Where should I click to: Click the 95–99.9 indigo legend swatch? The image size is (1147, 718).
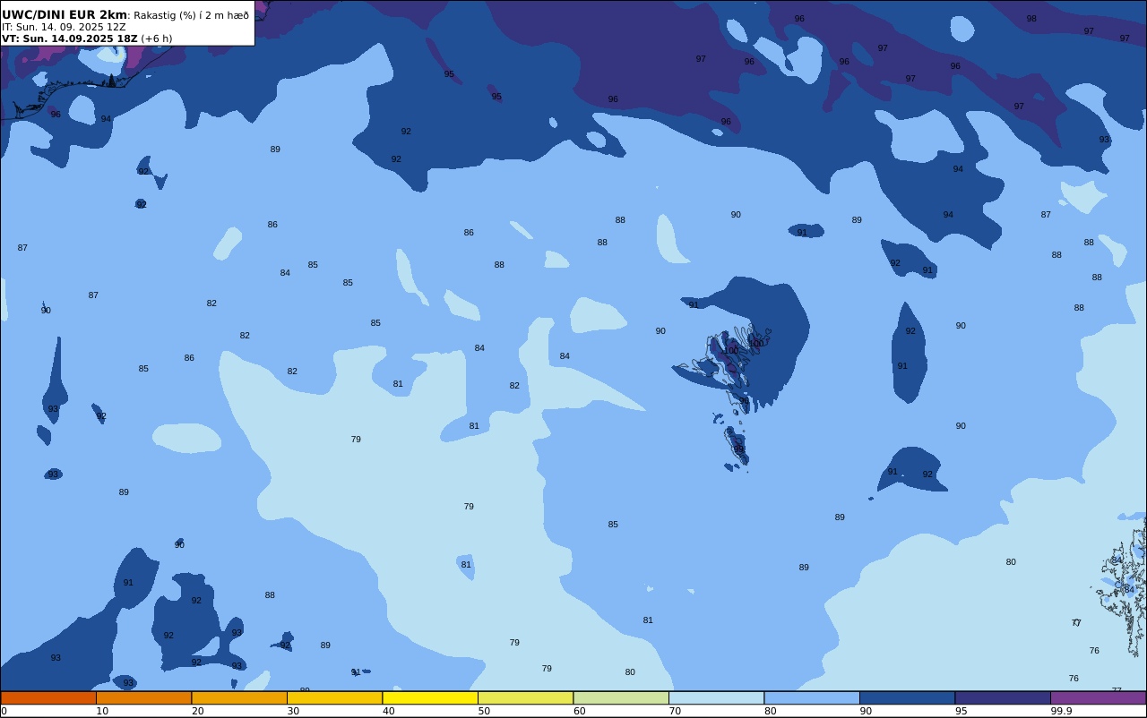tap(1003, 697)
